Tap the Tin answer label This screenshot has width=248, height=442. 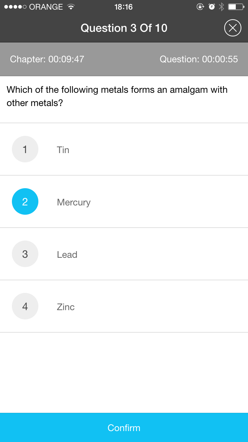pyautogui.click(x=63, y=150)
